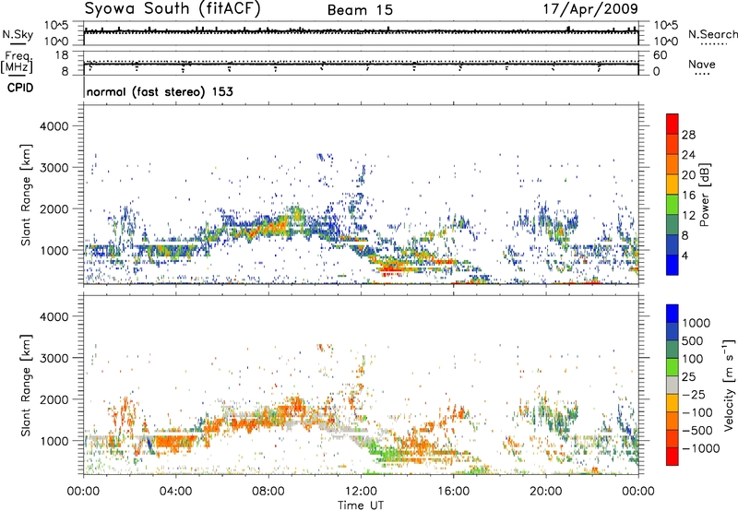Click the '08:00' time axis tick

tap(268, 492)
